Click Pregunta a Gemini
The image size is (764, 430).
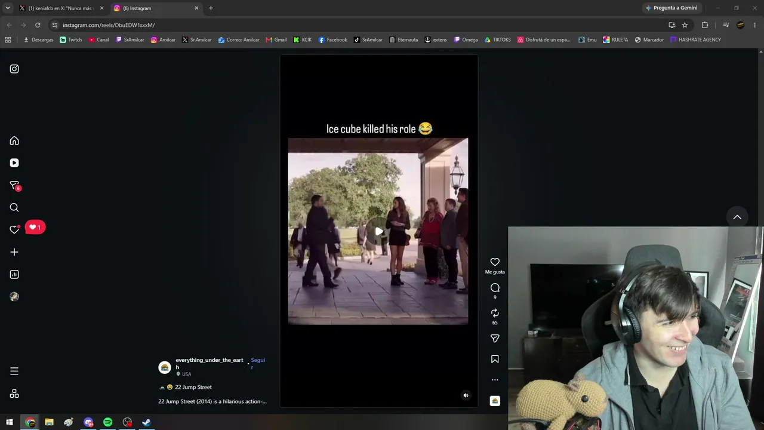click(671, 8)
